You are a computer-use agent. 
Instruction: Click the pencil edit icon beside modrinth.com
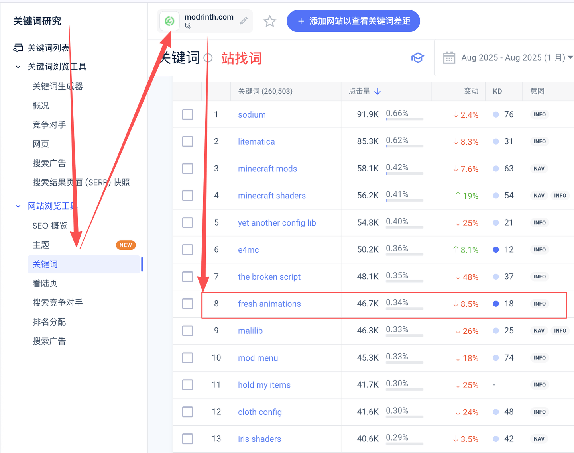coord(244,21)
